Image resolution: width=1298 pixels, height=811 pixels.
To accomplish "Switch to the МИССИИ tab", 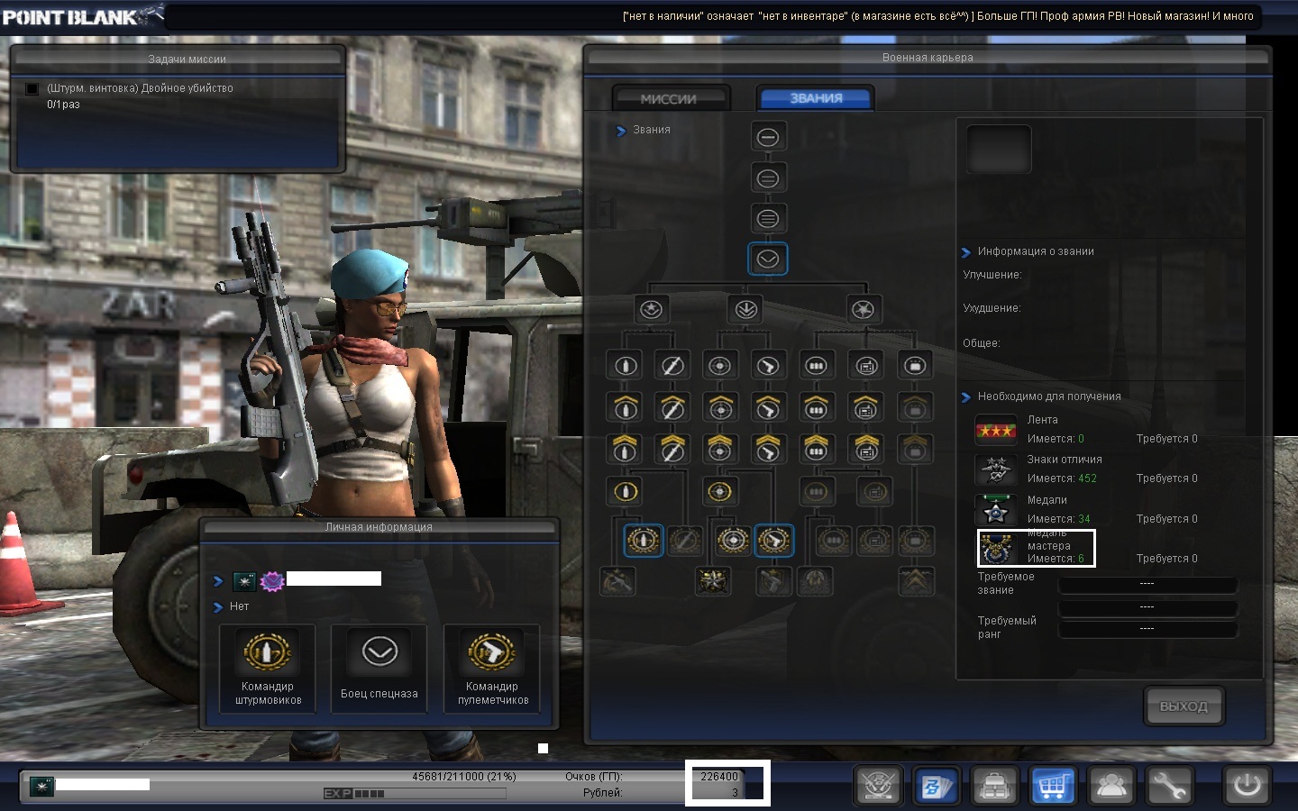I will 669,99.
